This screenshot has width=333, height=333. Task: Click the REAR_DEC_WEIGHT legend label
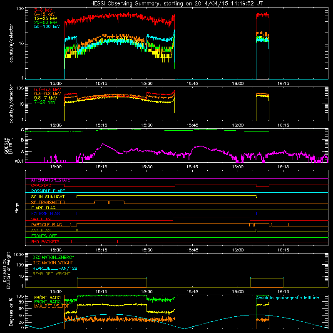point(51,274)
